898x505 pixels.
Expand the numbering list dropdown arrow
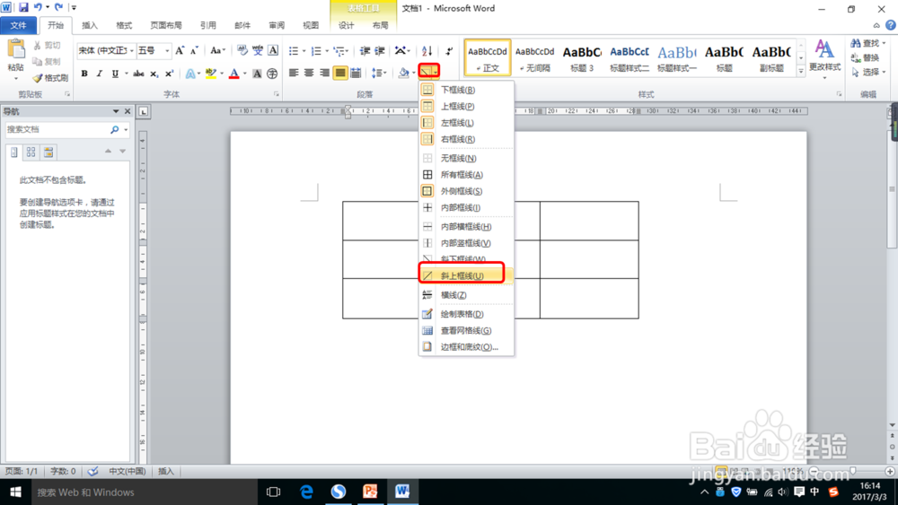pyautogui.click(x=327, y=51)
